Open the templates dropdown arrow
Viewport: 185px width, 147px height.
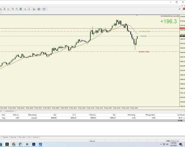pyautogui.click(x=46, y=9)
